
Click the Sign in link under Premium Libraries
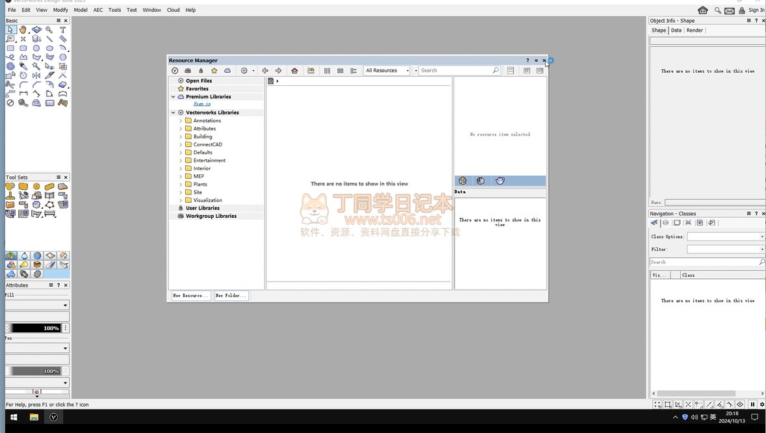[201, 104]
